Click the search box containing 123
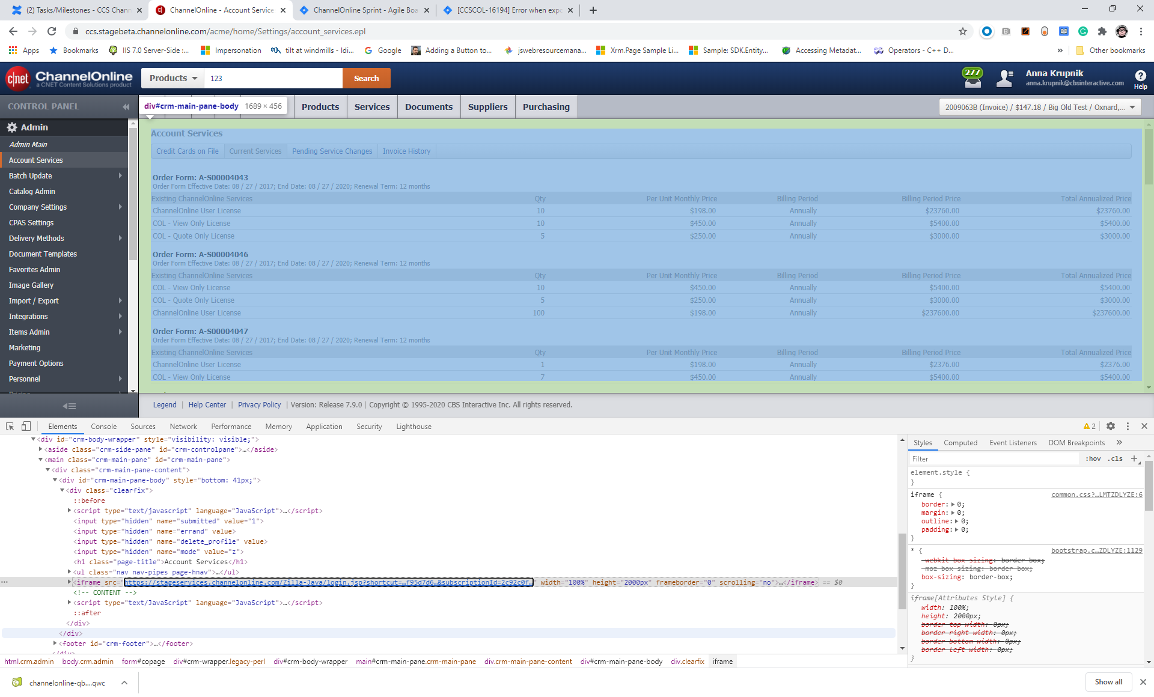Image resolution: width=1154 pixels, height=697 pixels. [273, 78]
